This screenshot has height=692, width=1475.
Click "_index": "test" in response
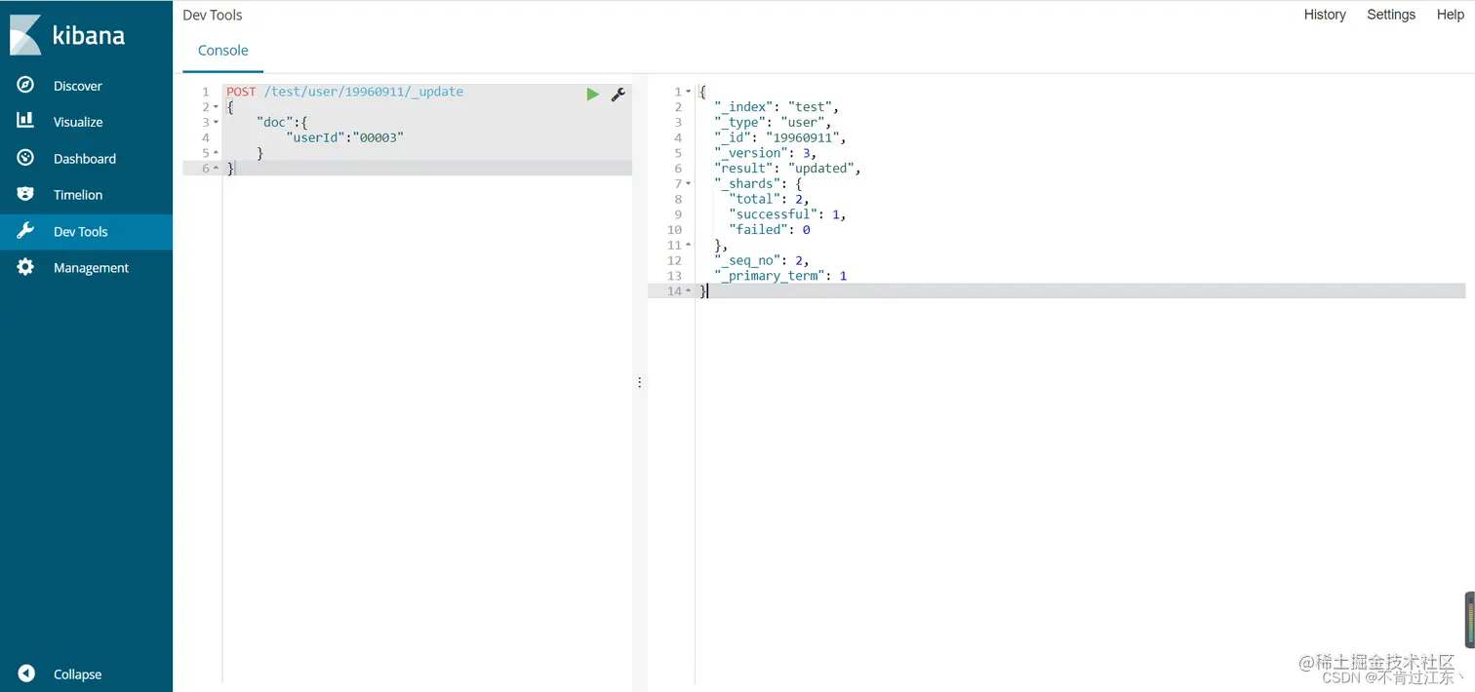pyautogui.click(x=776, y=107)
